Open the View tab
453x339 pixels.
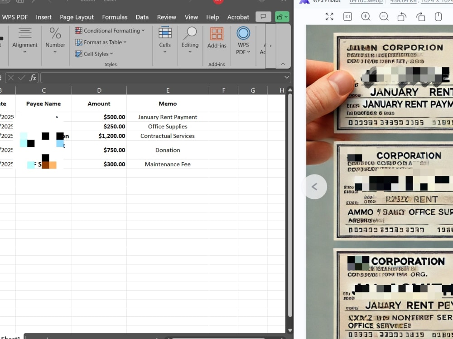tap(191, 17)
